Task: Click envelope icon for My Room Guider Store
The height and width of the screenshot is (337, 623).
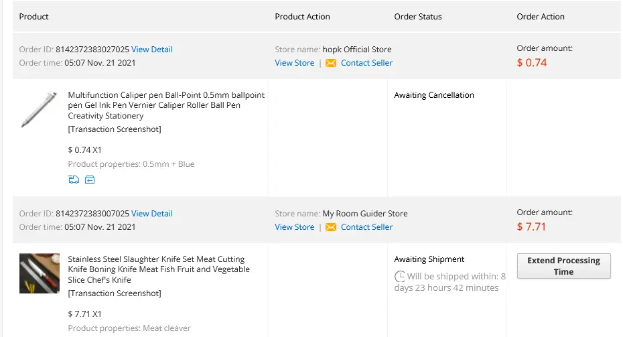Action: (x=330, y=227)
